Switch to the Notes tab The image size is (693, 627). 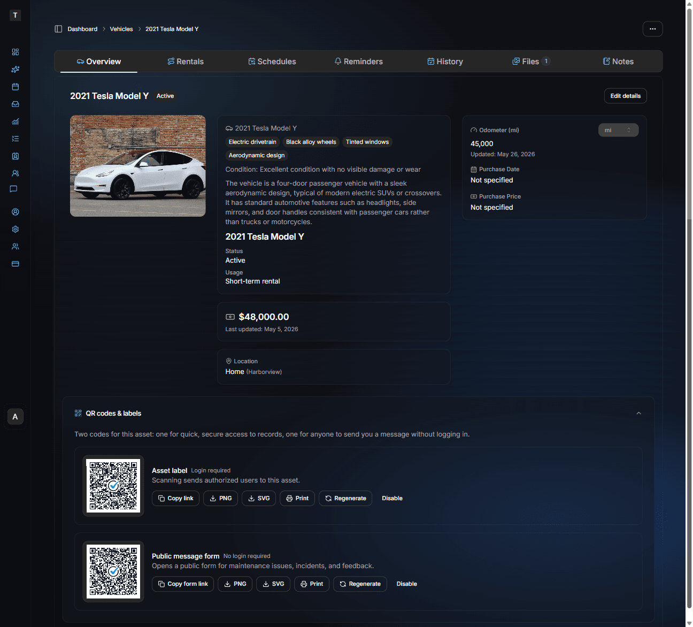618,62
